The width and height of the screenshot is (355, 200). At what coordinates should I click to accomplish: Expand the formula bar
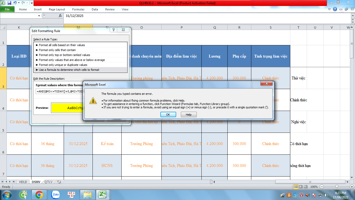pos(353,16)
